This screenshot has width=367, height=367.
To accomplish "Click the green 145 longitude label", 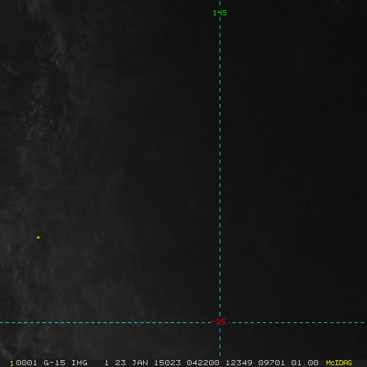I will [220, 13].
